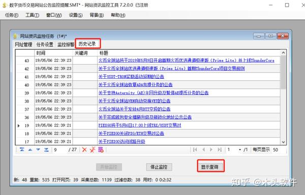Screen dimensions: 305x195
Task: Open row 40 ADA announcement link
Action: [x=135, y=85]
